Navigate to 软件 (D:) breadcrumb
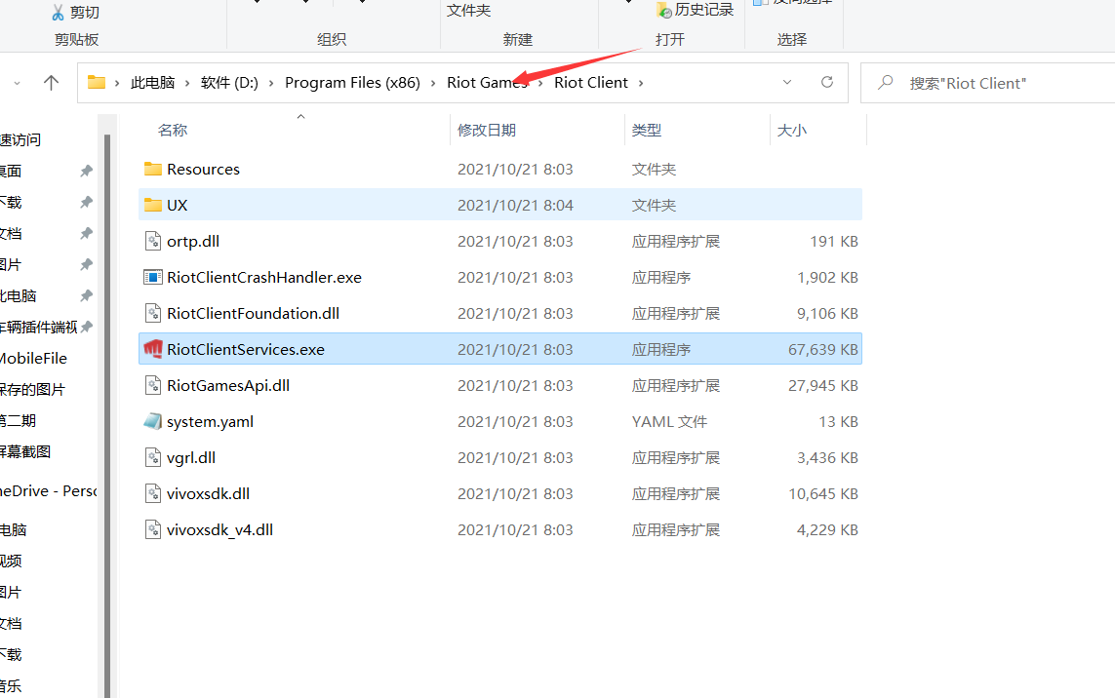 [x=229, y=83]
